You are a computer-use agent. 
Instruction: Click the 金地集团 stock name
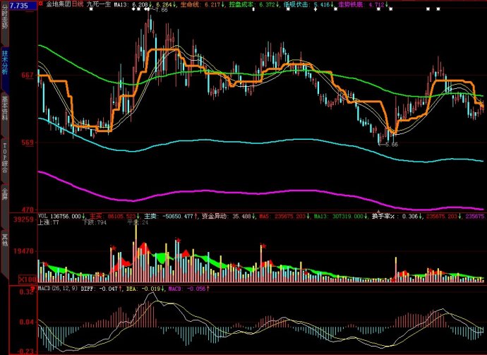[59, 5]
